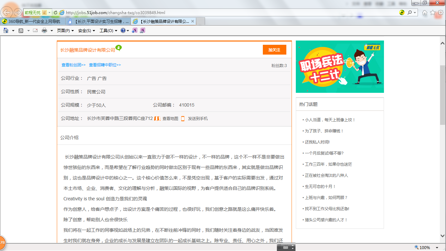Open the 查看粉丝团>> link
The image size is (446, 251).
tap(73, 65)
